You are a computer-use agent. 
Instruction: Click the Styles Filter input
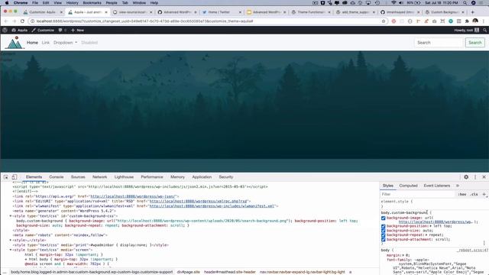418,194
